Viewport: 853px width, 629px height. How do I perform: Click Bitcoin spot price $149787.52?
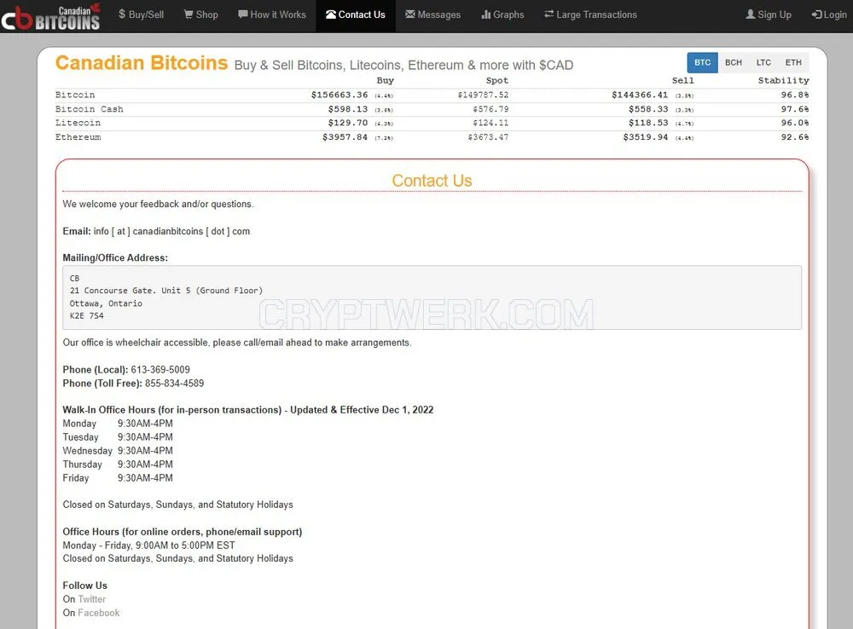coord(483,95)
